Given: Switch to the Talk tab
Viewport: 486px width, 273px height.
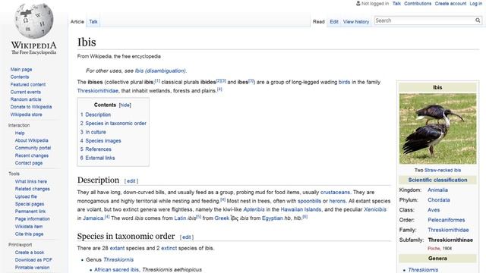Looking at the screenshot, I should pos(93,22).
